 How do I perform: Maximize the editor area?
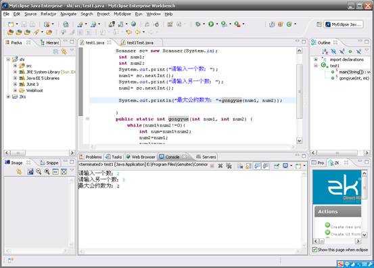click(304, 42)
